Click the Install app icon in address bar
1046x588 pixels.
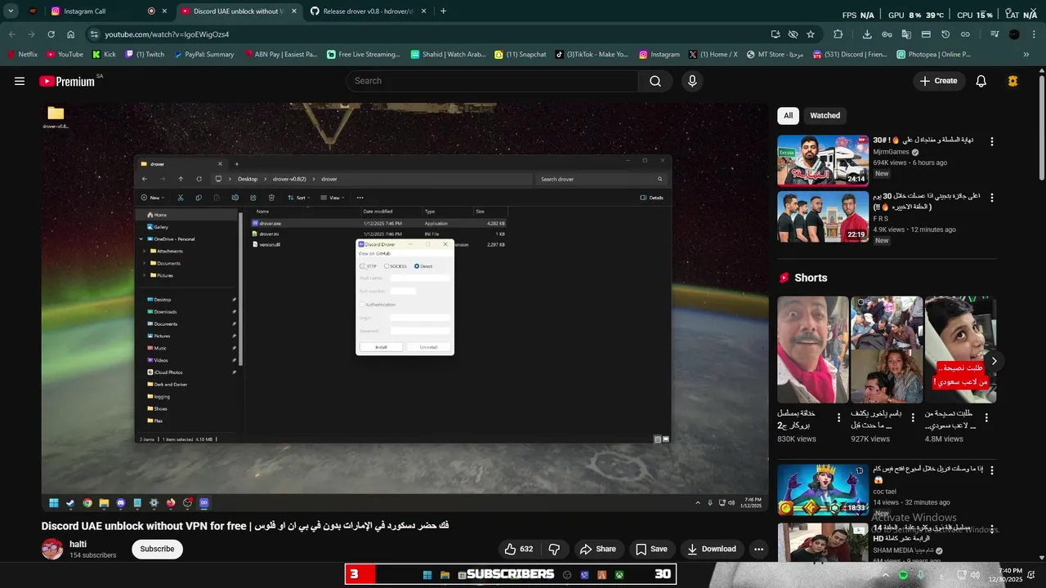[776, 34]
